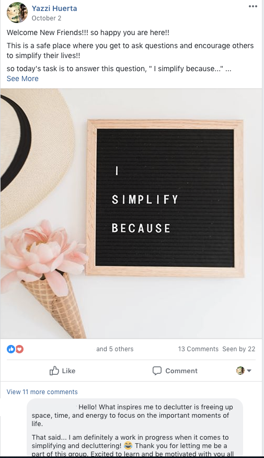The height and width of the screenshot is (458, 264).
Task: Click Yazzi Huerta's profile picture
Action: pyautogui.click(x=17, y=13)
